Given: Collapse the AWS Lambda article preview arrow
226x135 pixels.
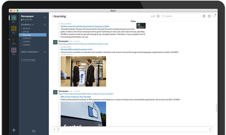Looking at the screenshot, I should 178,52.
